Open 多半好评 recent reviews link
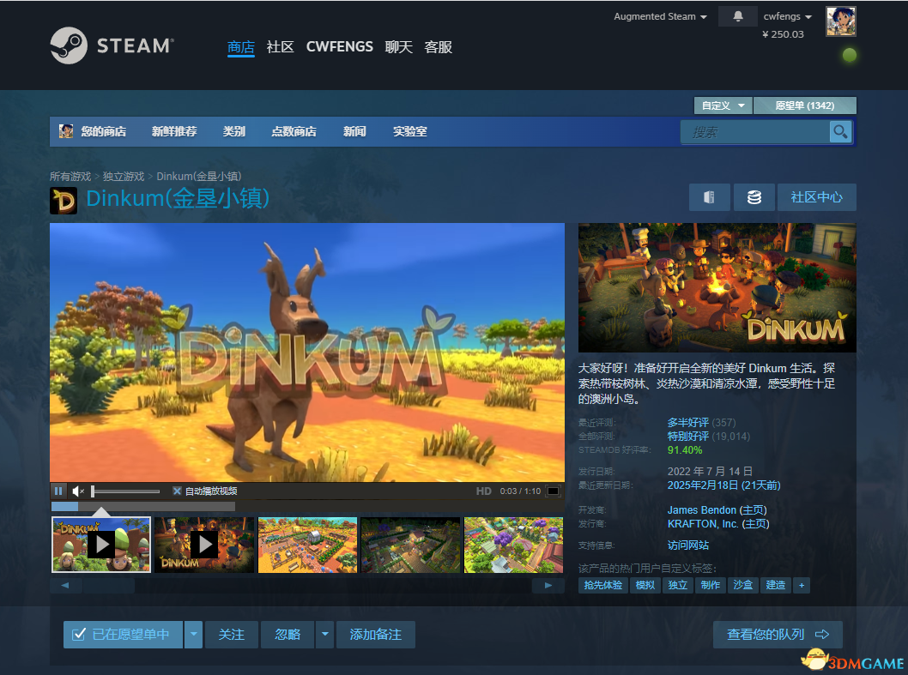908x675 pixels. coord(688,423)
